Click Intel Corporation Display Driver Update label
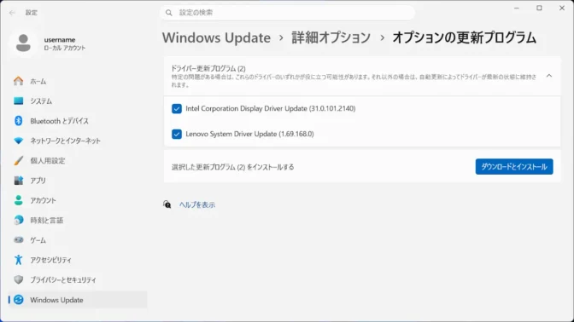 [270, 108]
